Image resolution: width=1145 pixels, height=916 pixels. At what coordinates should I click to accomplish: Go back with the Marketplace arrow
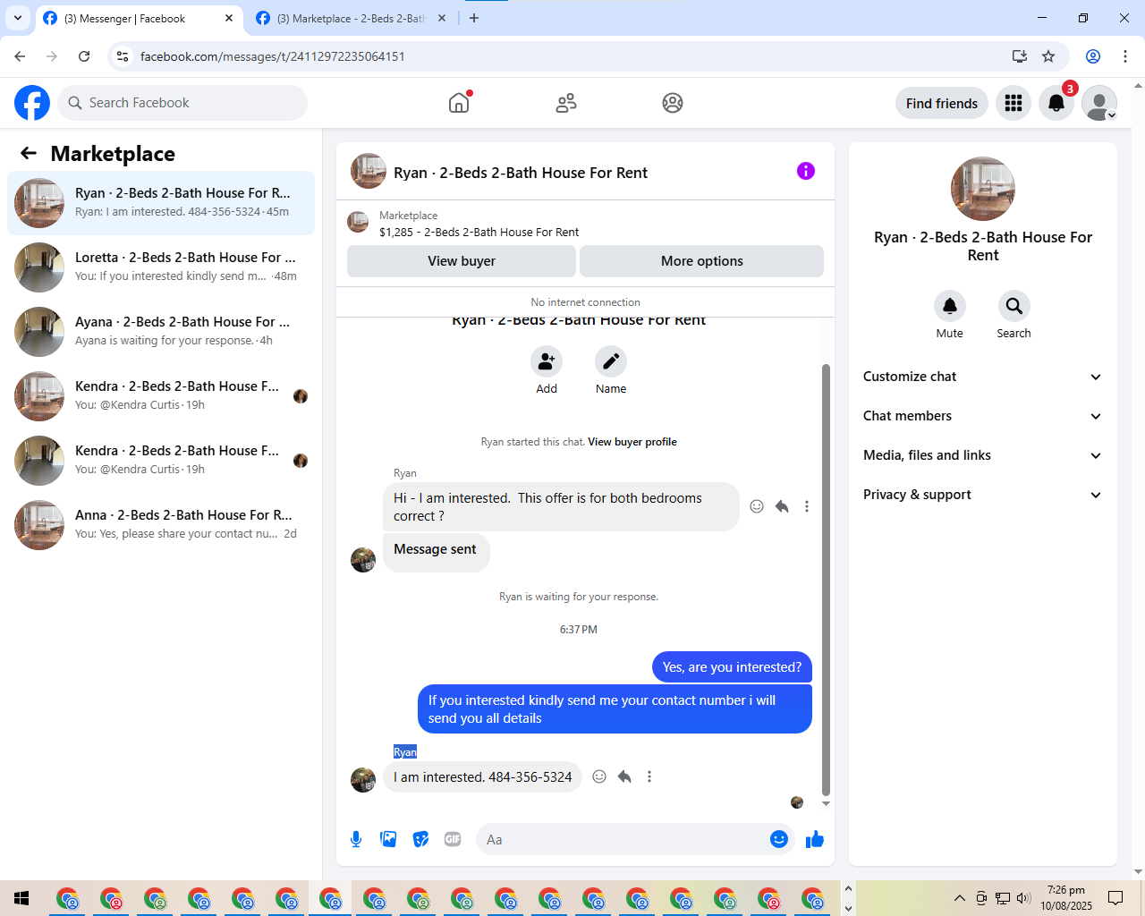[29, 153]
